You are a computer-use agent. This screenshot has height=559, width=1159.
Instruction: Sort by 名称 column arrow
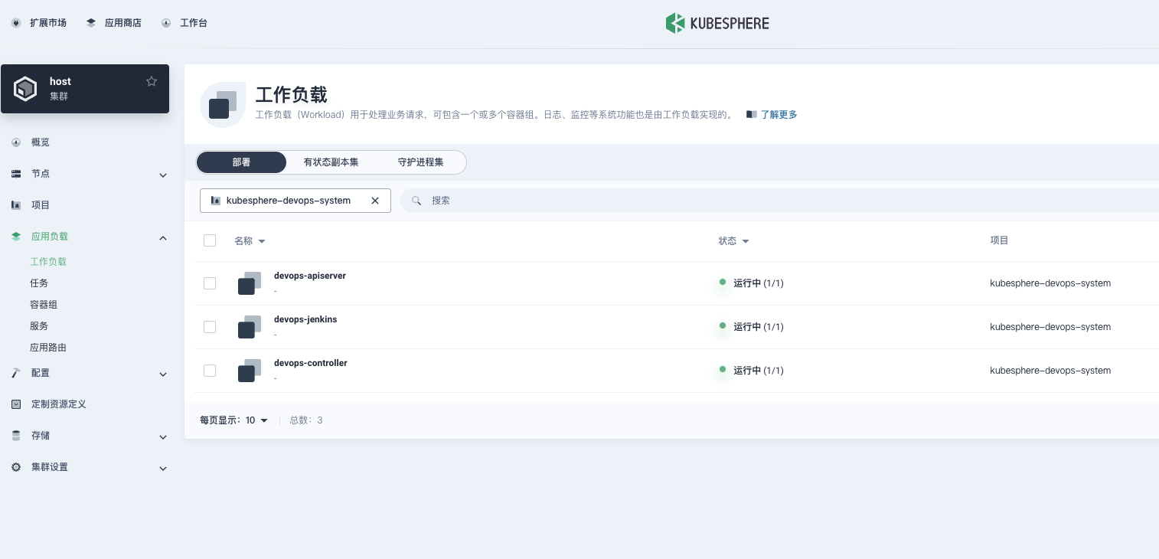coord(262,241)
